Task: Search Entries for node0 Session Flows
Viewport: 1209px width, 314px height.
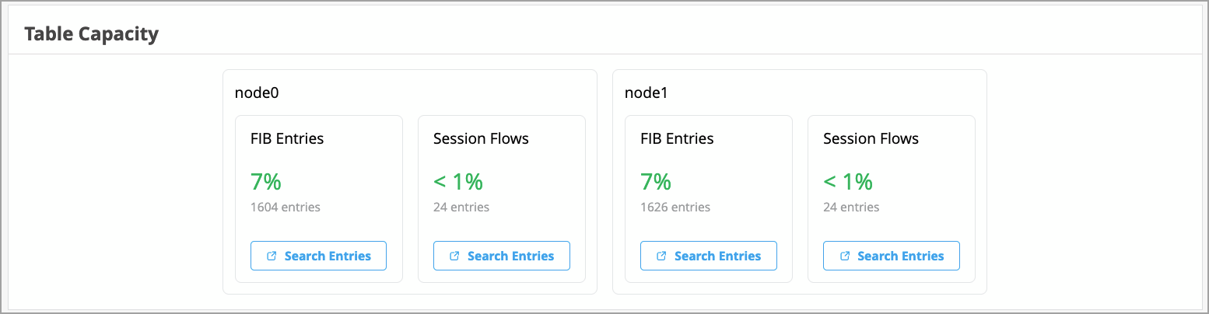Action: coord(502,256)
